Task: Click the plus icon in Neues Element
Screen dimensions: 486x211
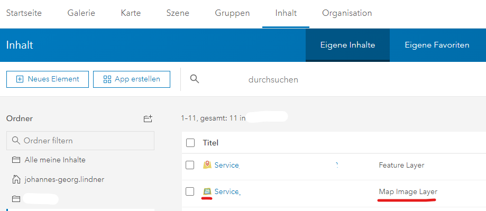Action: 20,79
